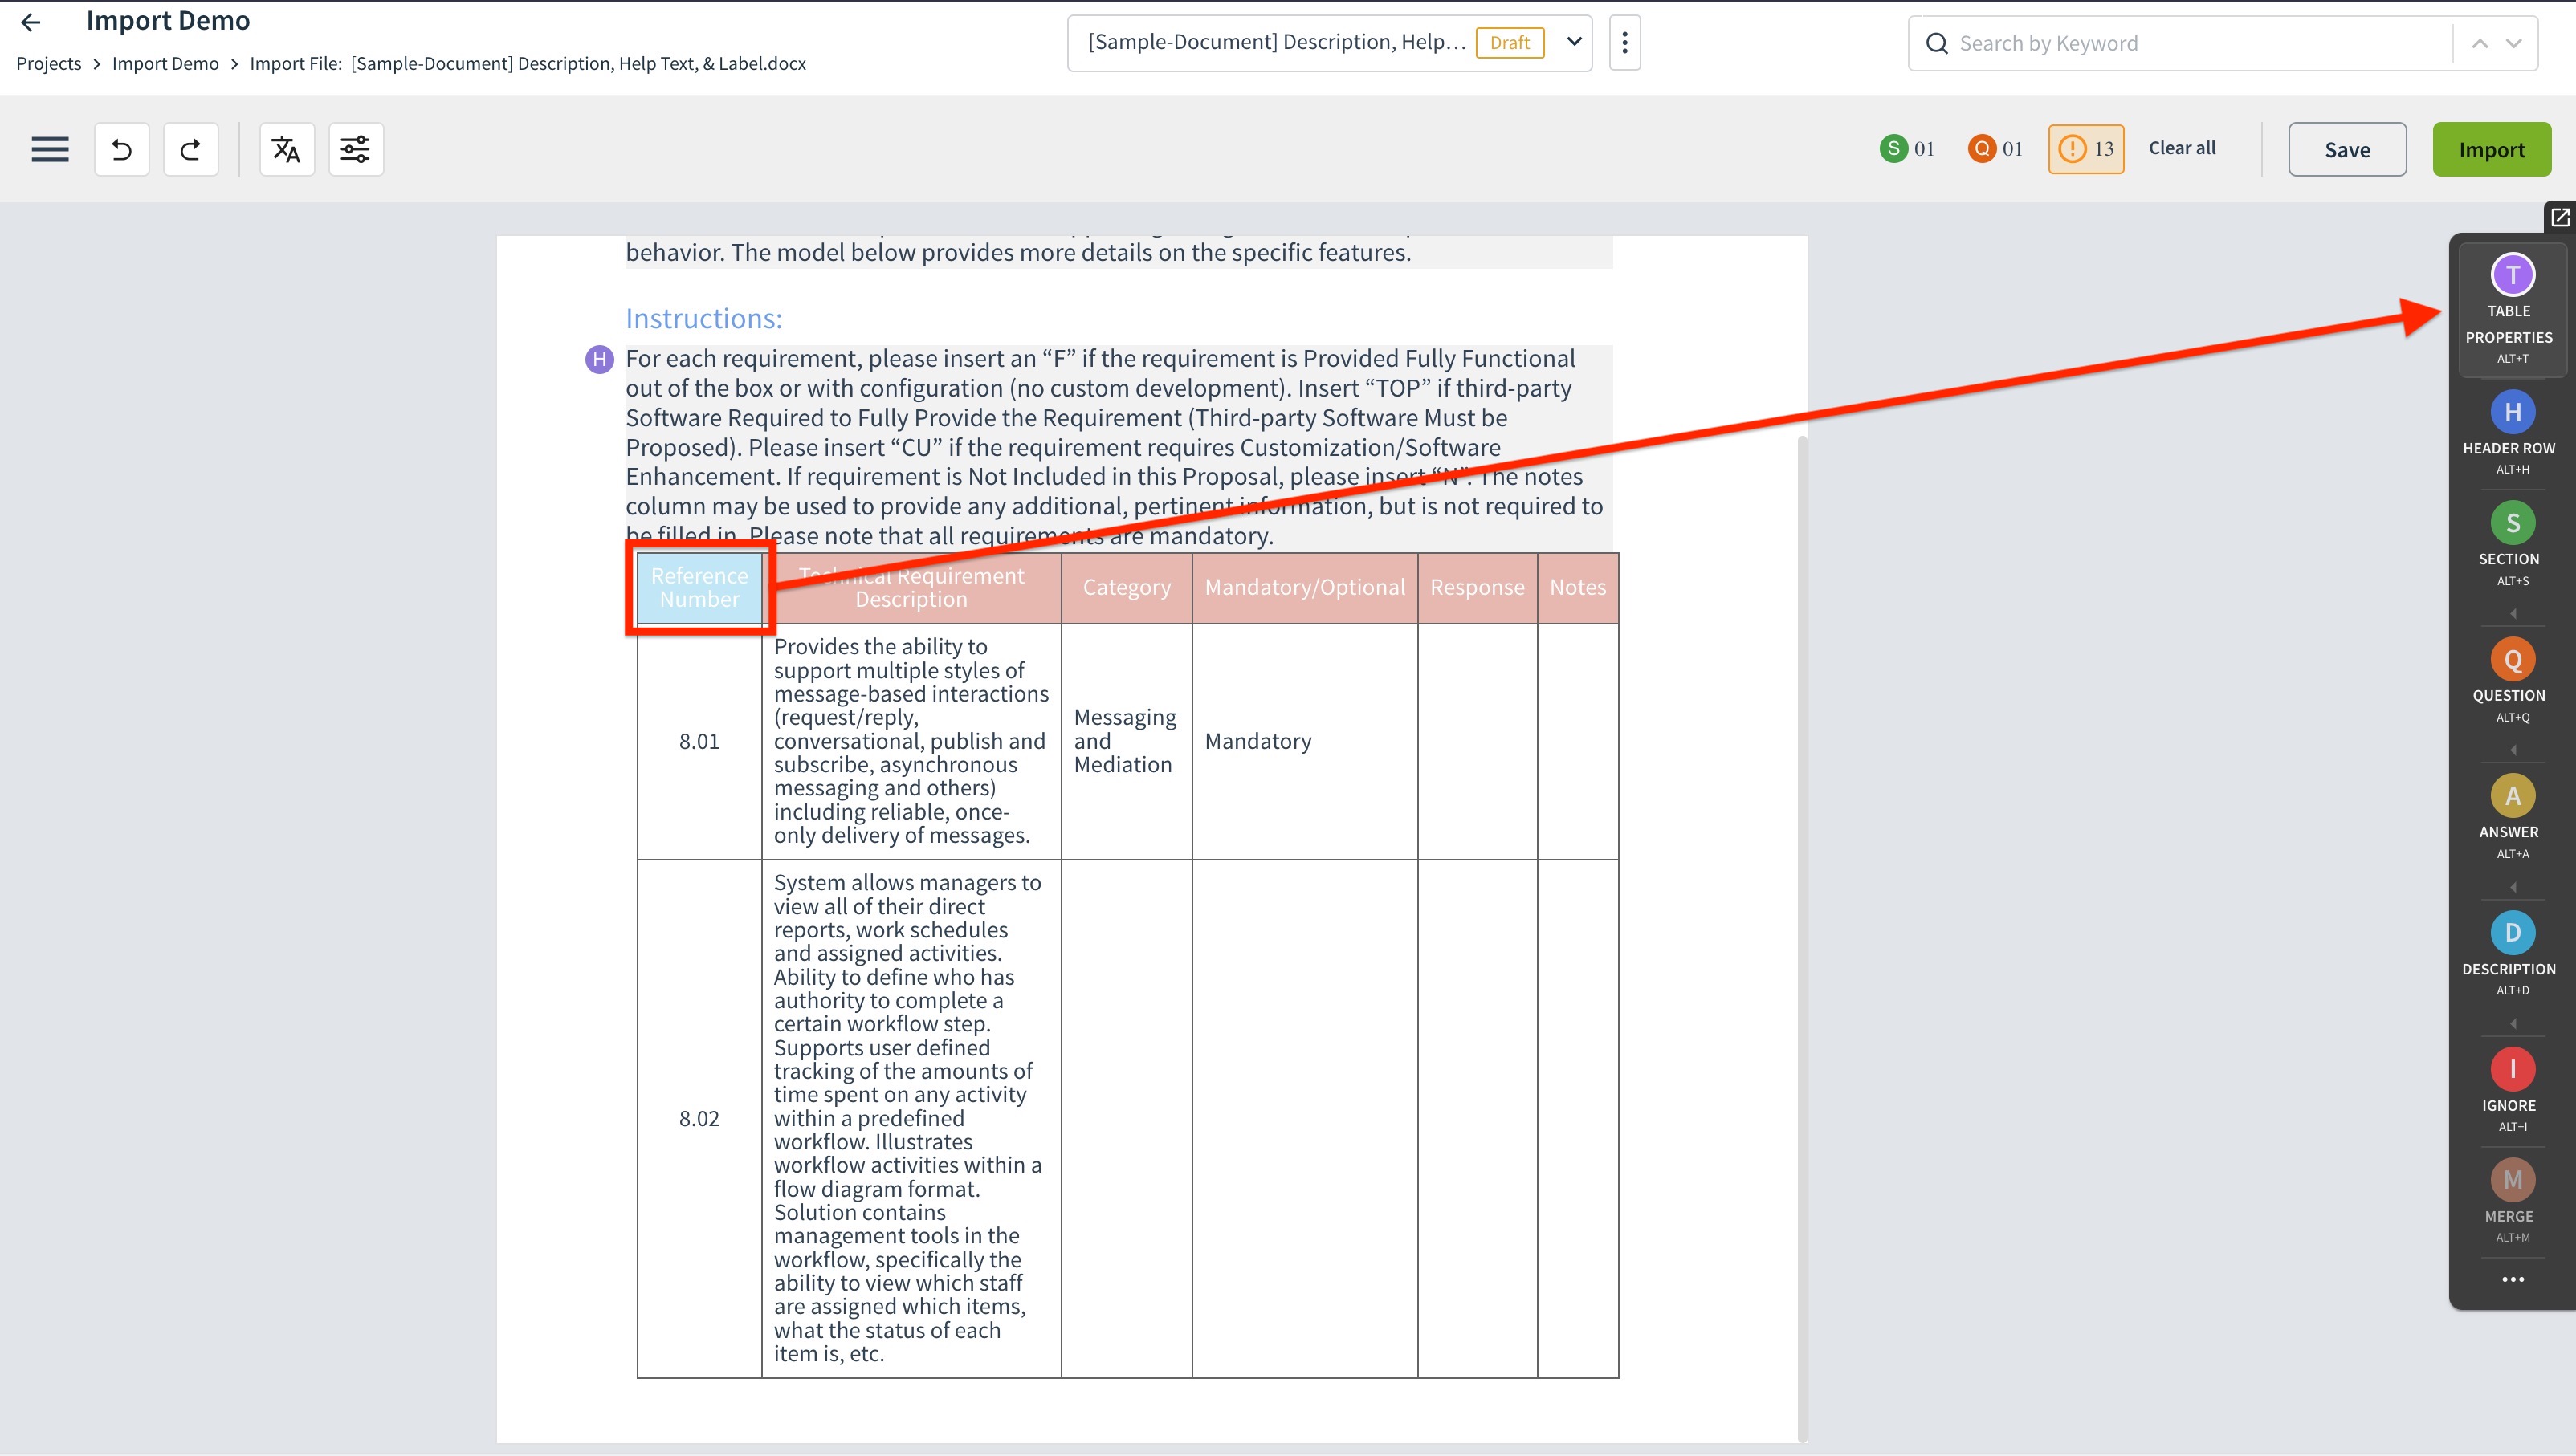Expand the Answer tag sub-options
The image size is (2576, 1456).
2512,887
